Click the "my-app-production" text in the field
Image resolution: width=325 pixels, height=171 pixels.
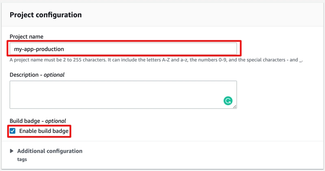point(39,49)
